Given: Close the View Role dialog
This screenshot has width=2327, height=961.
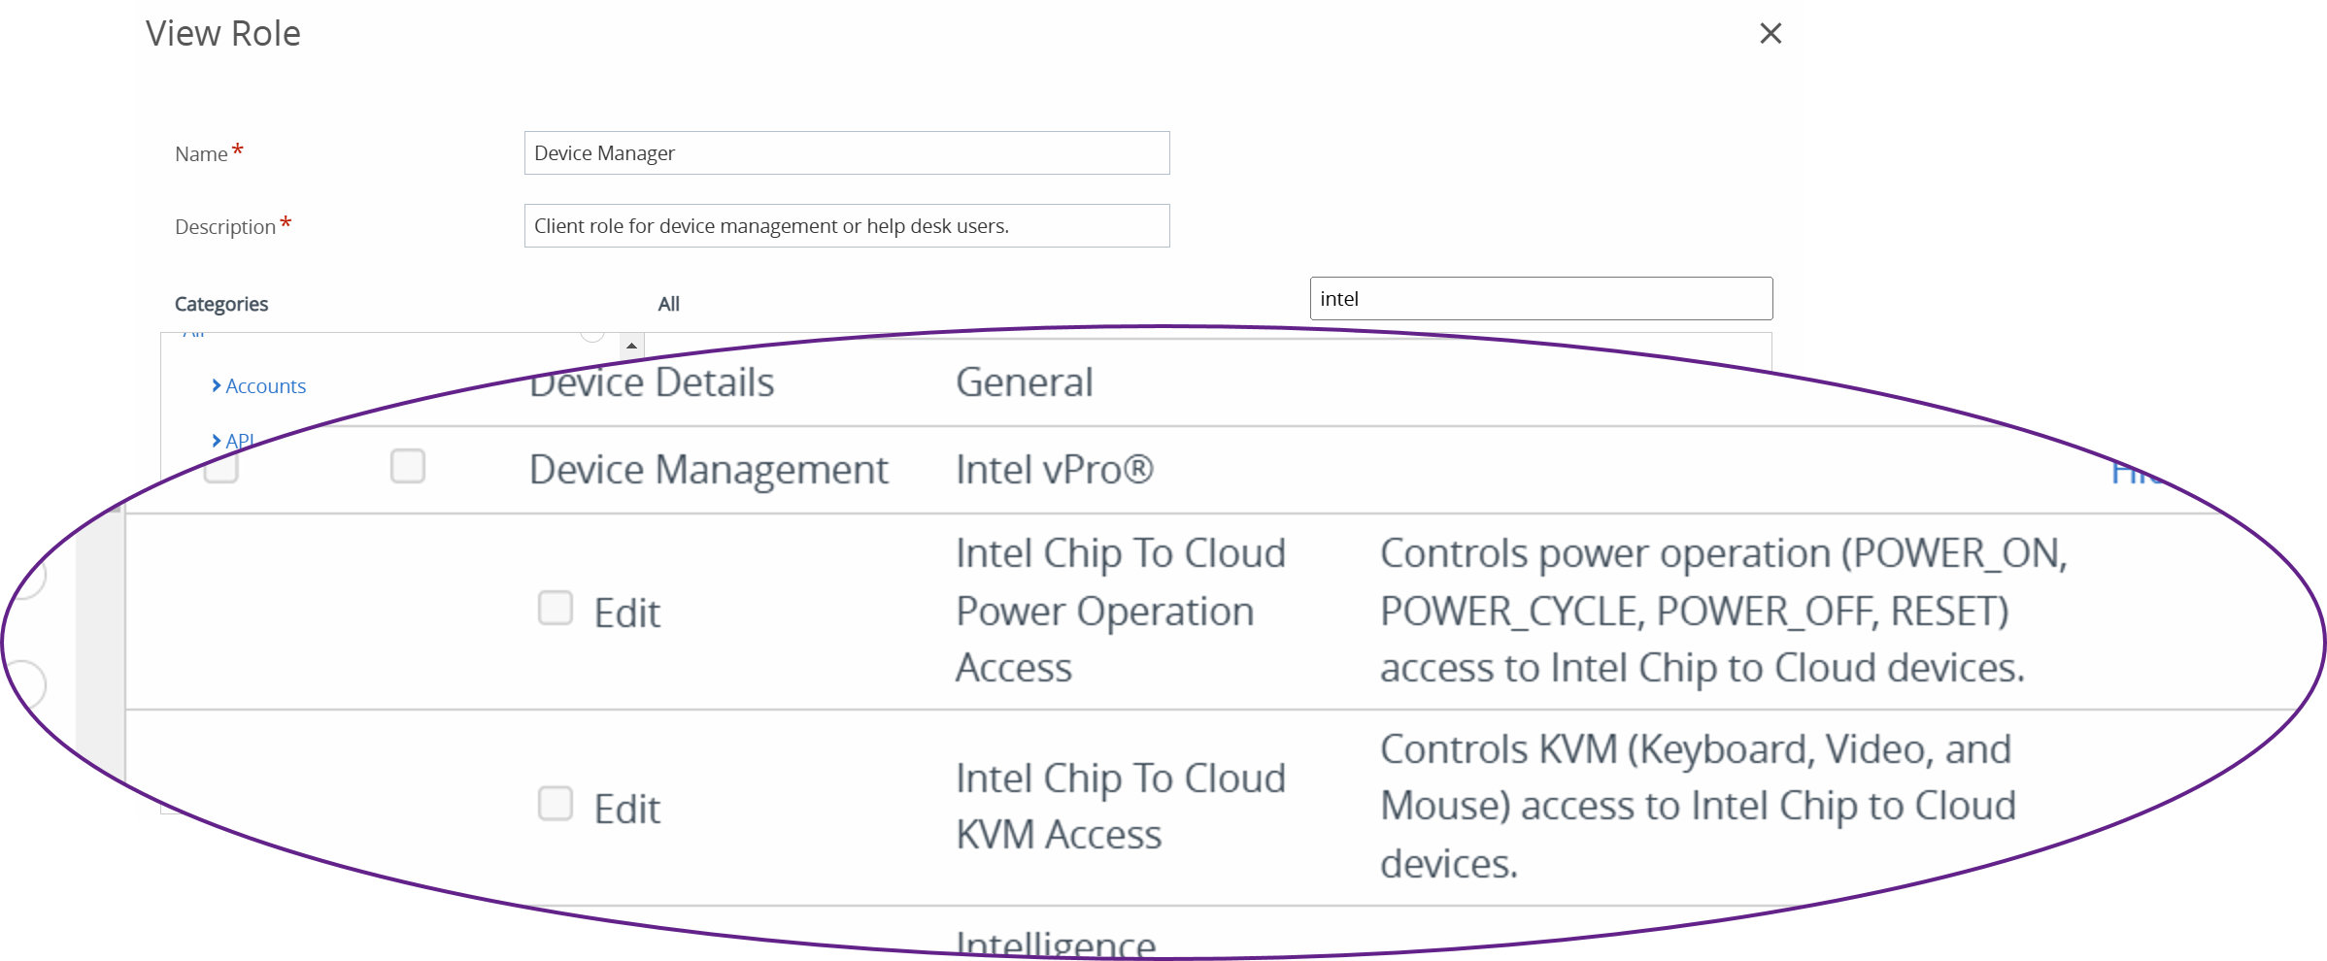Looking at the screenshot, I should [x=1771, y=34].
